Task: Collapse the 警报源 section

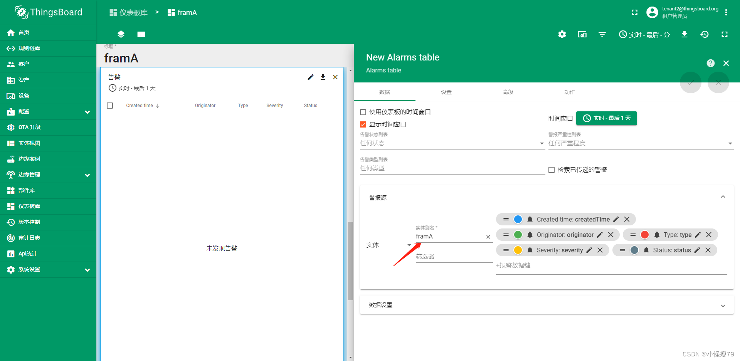Action: tap(723, 197)
